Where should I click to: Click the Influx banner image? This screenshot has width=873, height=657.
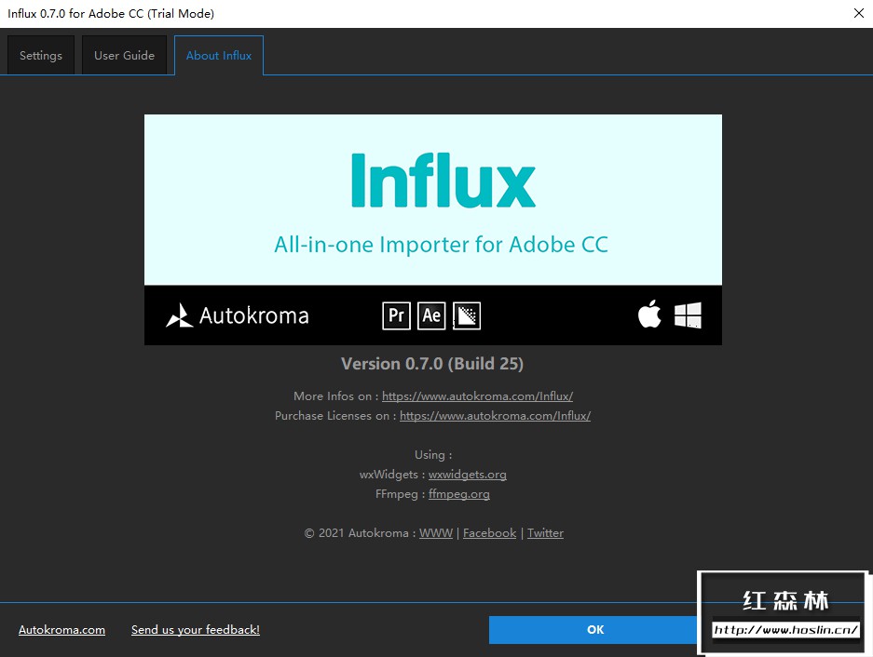click(x=433, y=230)
